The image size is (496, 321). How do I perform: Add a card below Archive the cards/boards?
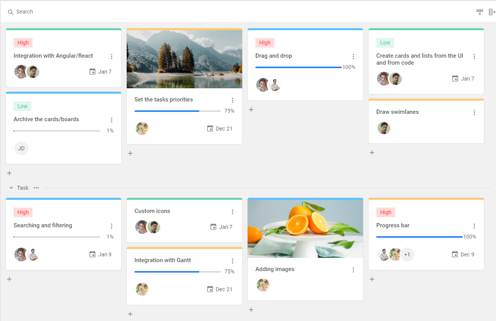9,173
